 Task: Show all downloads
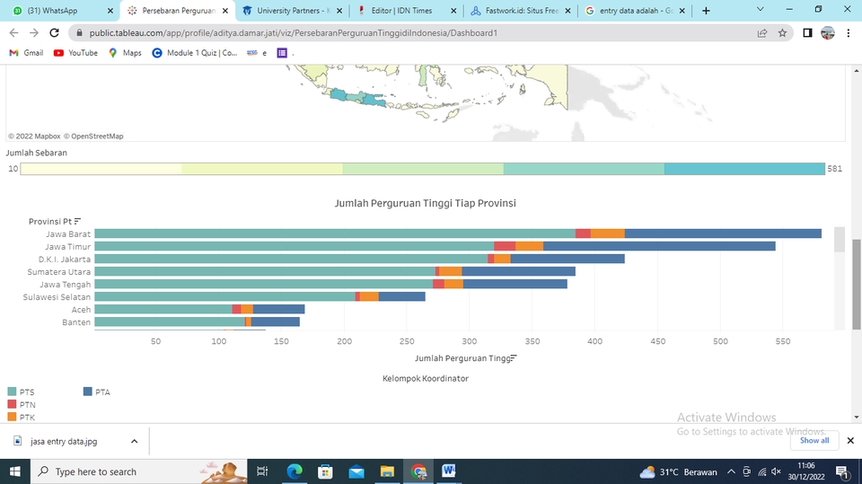814,441
